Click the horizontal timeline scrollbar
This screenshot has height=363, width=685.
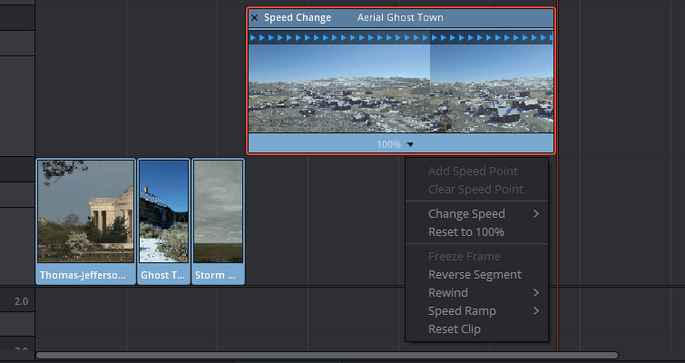(x=327, y=356)
